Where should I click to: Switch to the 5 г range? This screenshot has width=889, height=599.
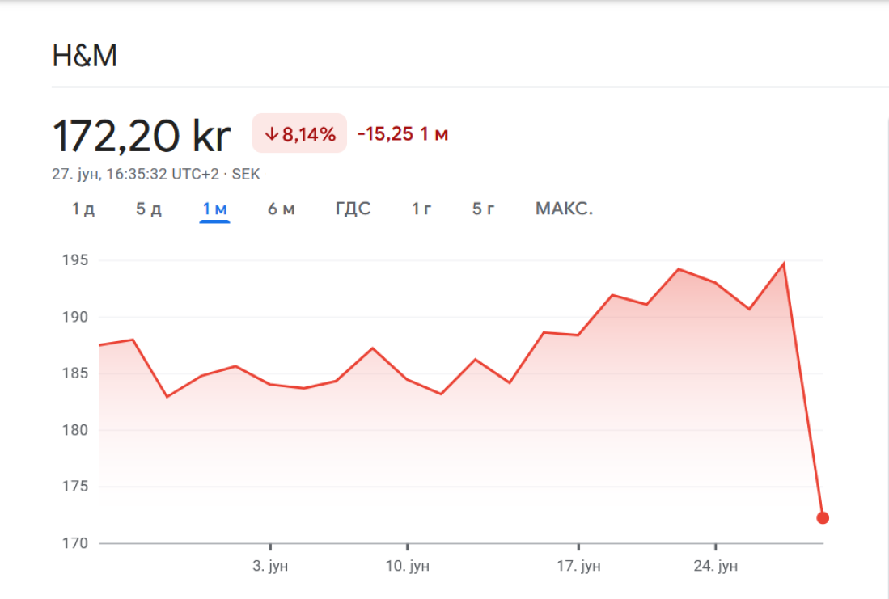tap(484, 209)
